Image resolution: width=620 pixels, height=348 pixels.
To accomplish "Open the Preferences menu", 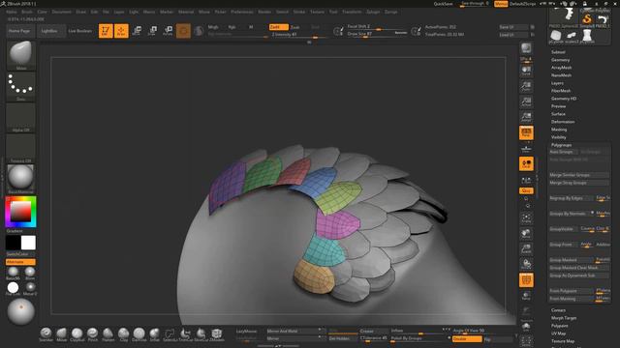I will coord(242,12).
